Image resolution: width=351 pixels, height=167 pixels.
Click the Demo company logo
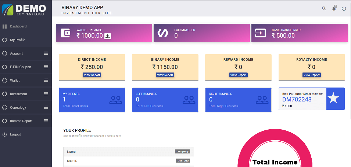click(24, 10)
